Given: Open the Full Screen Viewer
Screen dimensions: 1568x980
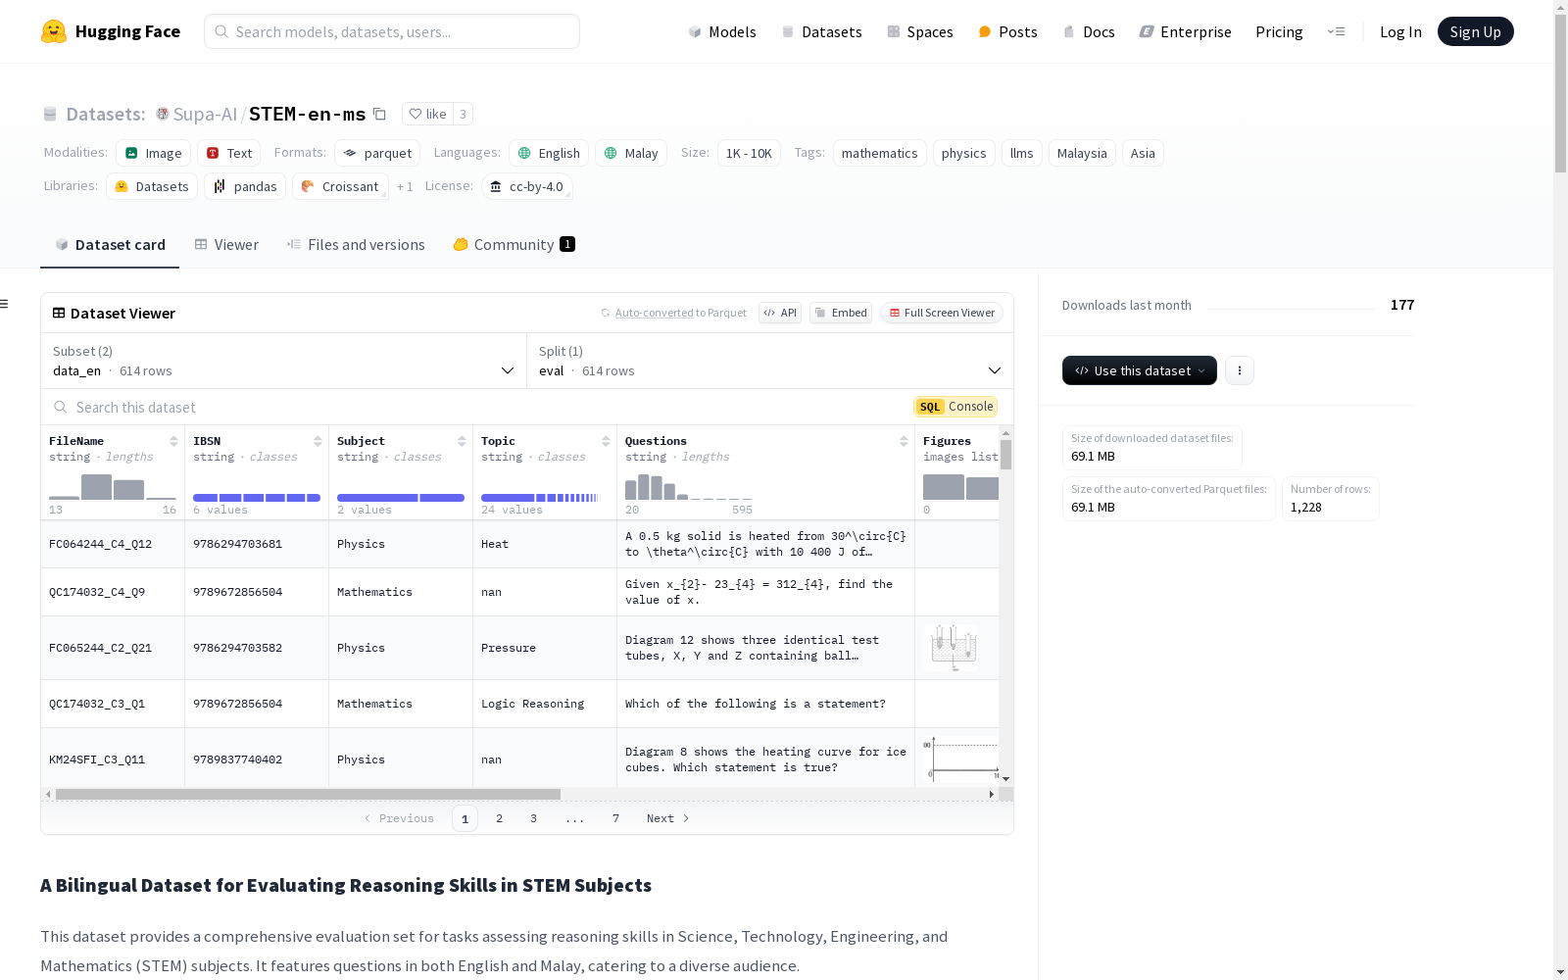Looking at the screenshot, I should point(942,313).
